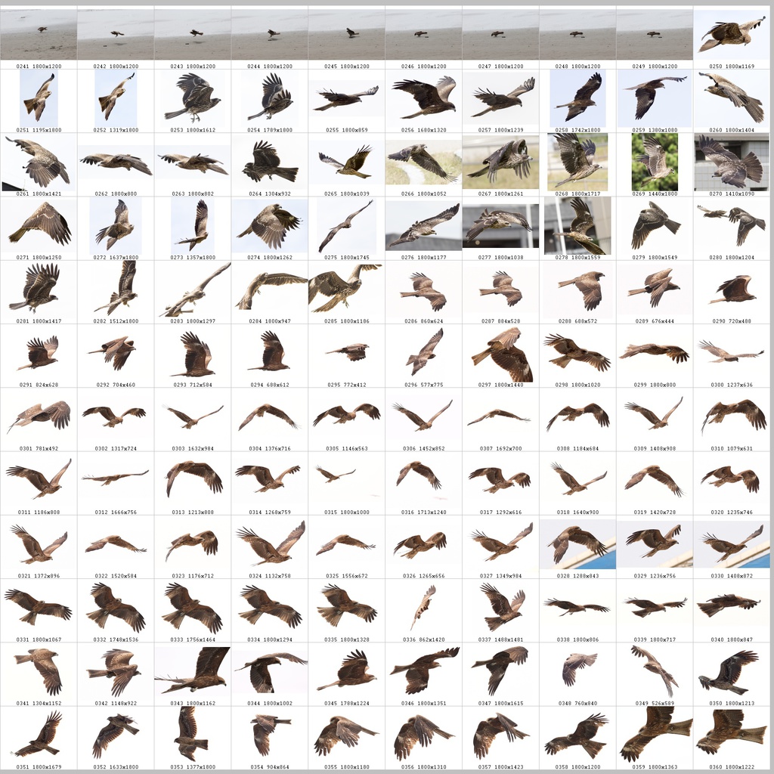Choose thumbnail 0283 pale kite stretching upward
The image size is (774, 774).
pos(193,289)
